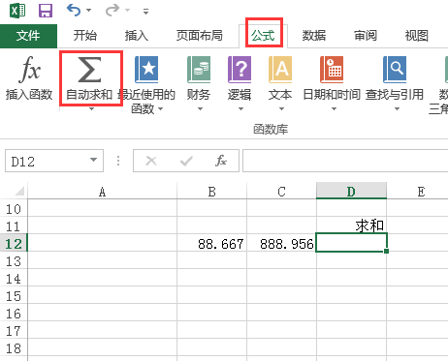The width and height of the screenshot is (448, 361).
Task: Select column B header
Action: click(x=211, y=192)
